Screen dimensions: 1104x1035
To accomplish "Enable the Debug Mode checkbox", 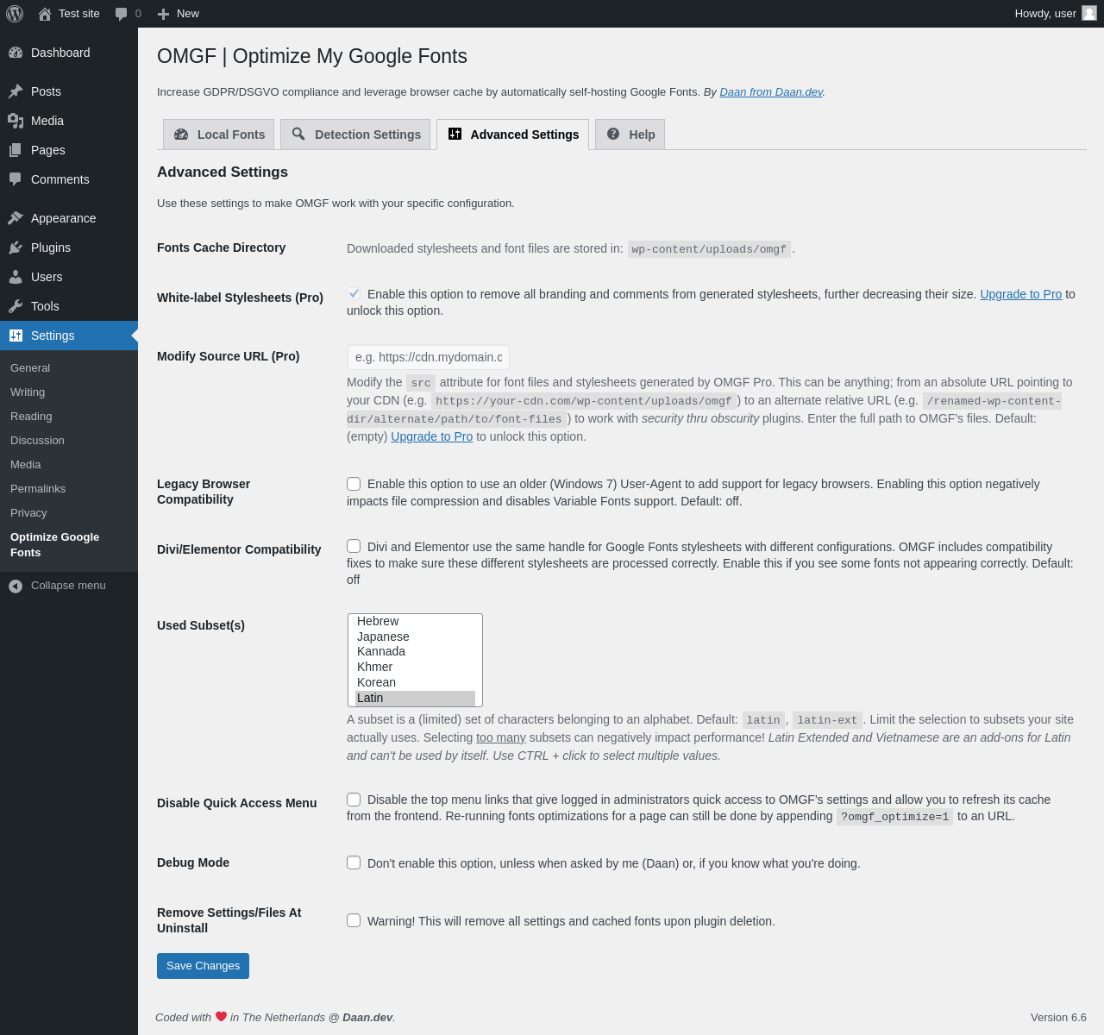I will [x=354, y=862].
